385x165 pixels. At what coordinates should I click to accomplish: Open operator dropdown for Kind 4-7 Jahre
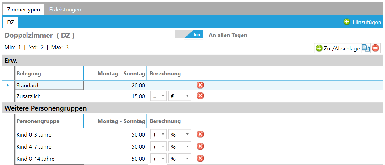tap(159, 146)
